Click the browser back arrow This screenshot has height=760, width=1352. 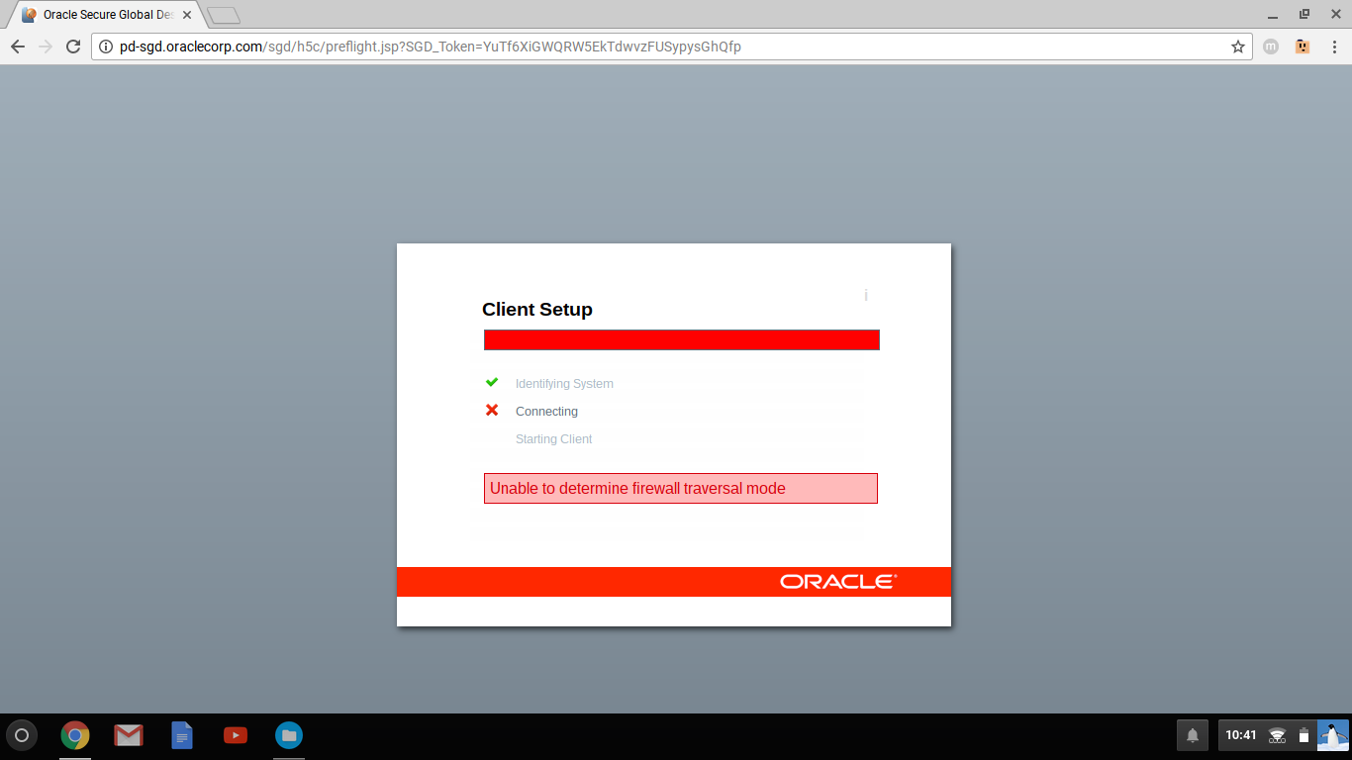pyautogui.click(x=18, y=47)
